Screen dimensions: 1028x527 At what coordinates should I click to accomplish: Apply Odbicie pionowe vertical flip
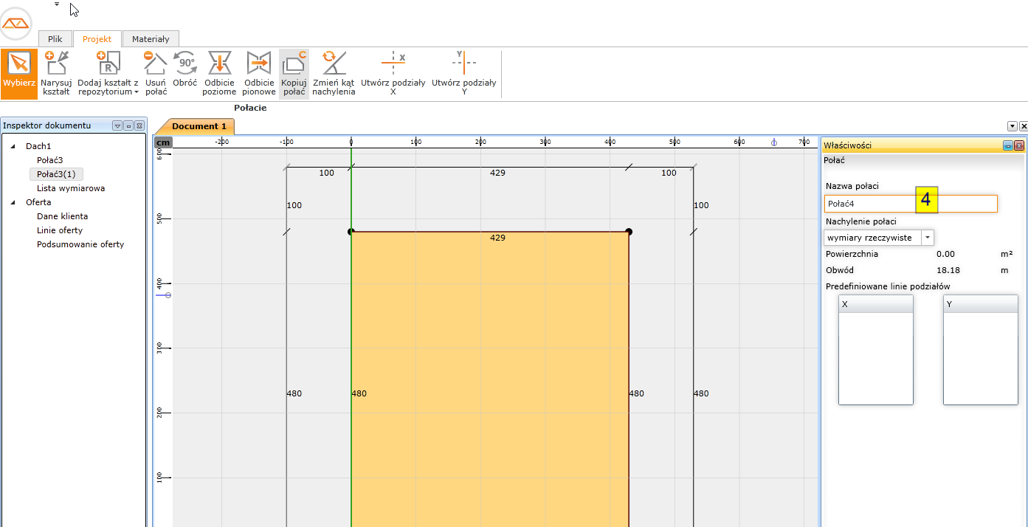(x=258, y=74)
